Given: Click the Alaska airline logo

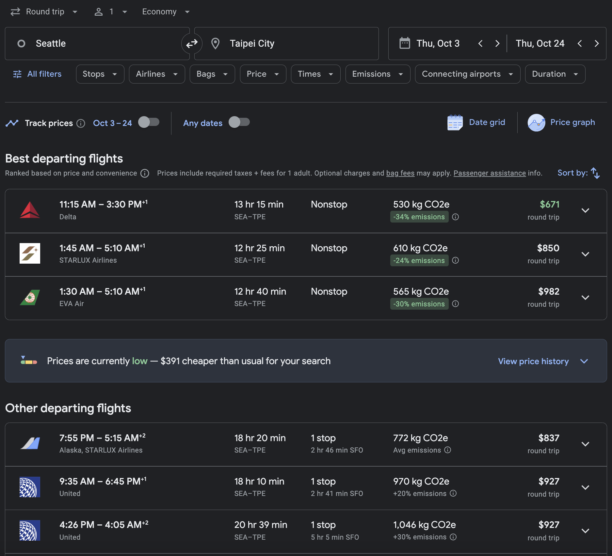Looking at the screenshot, I should pyautogui.click(x=30, y=443).
